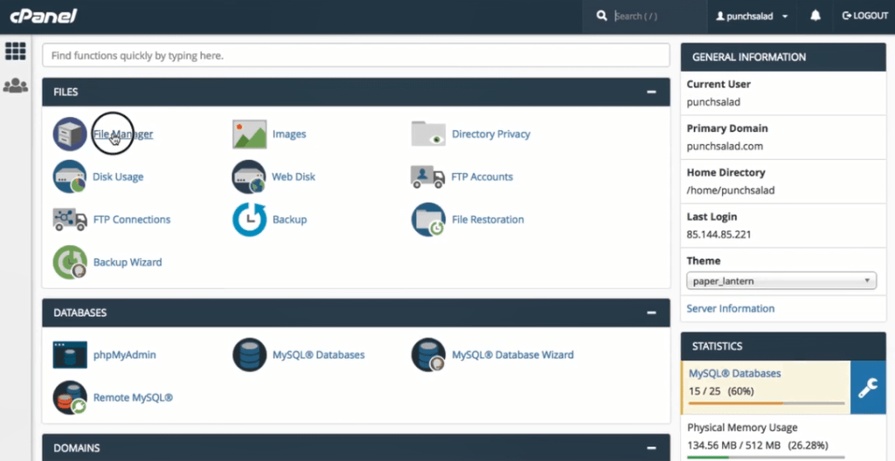The width and height of the screenshot is (895, 461).
Task: Open the apps grid icon in sidebar
Action: 16,51
